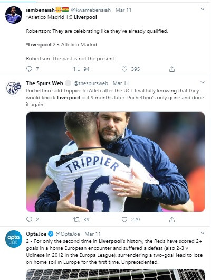This screenshot has width=211, height=280.
Task: Open iambenaiah profile avatar
Action: [14, 15]
